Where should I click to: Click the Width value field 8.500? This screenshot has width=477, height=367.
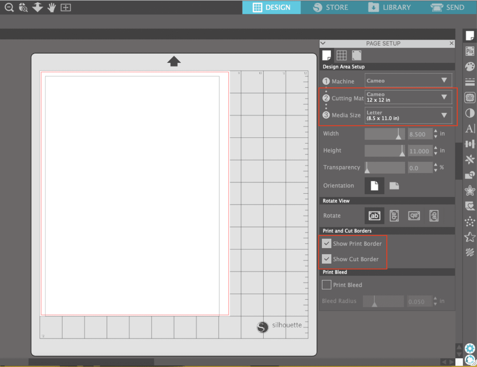[x=420, y=134]
